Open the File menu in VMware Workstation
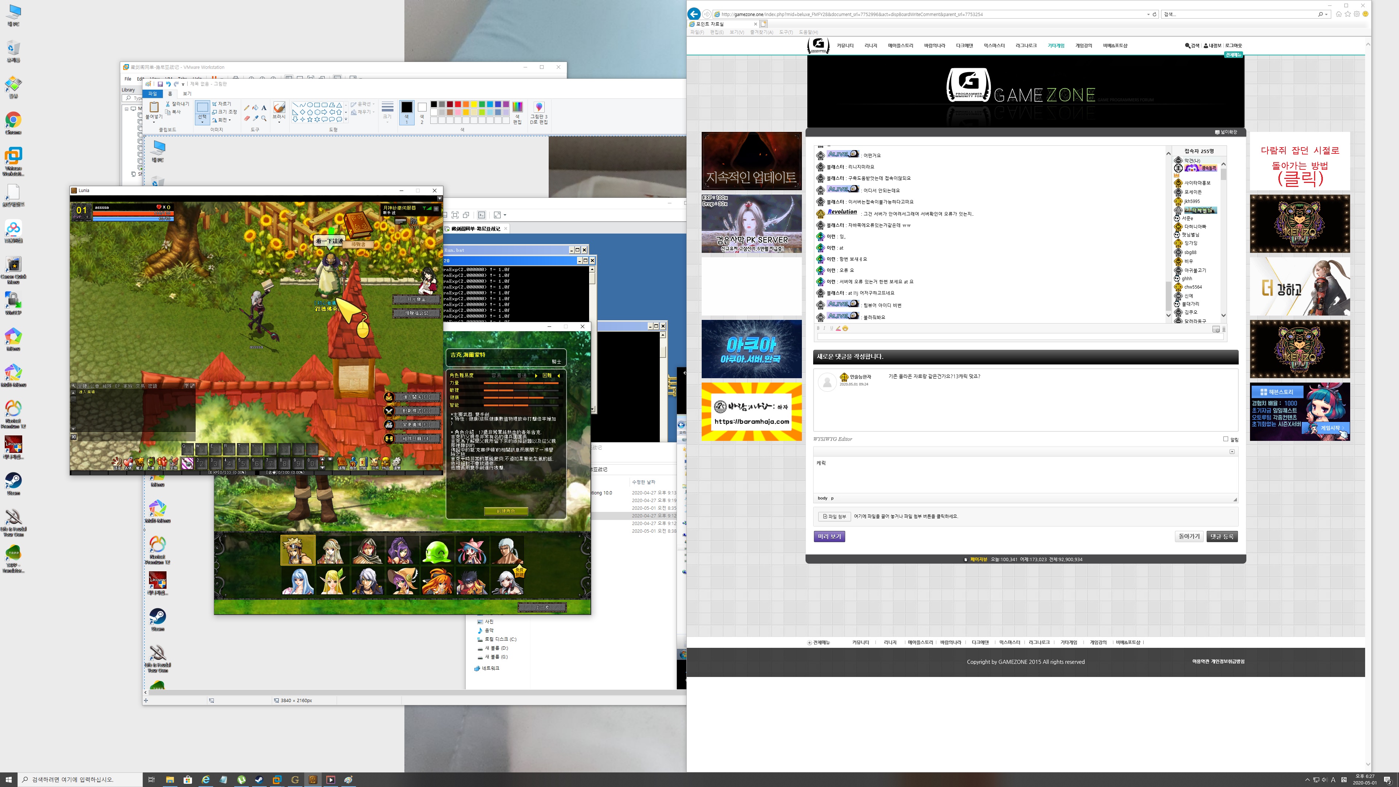 click(x=128, y=79)
